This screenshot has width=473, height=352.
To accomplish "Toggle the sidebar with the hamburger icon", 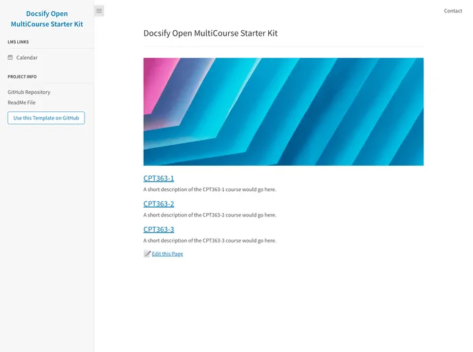I will tap(99, 11).
